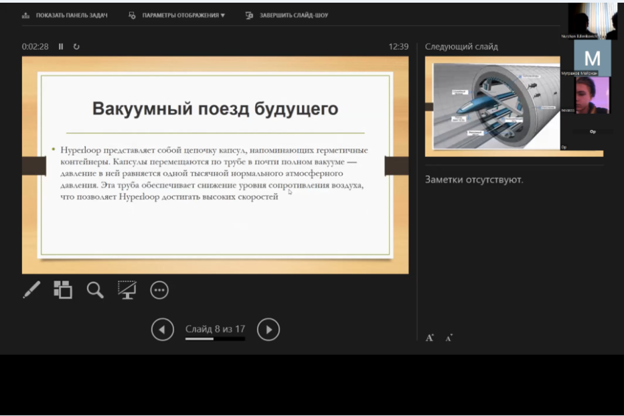The width and height of the screenshot is (624, 416).
Task: Pause the presentation timer
Action: (x=61, y=47)
